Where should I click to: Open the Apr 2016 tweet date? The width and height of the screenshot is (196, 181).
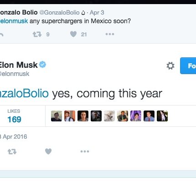pos(14,137)
